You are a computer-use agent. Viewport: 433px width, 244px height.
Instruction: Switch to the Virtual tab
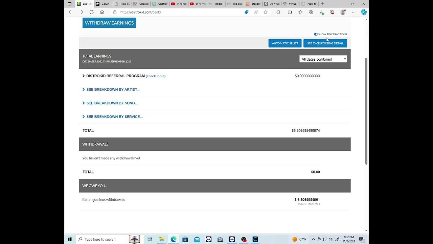coord(290,4)
